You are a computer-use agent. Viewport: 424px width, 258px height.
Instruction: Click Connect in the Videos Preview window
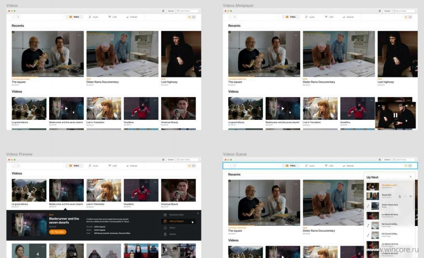point(170,160)
